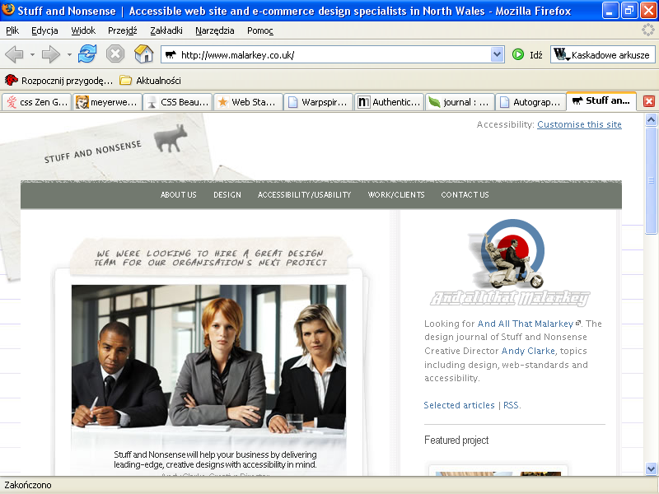Open the Selected articles link

click(x=459, y=405)
